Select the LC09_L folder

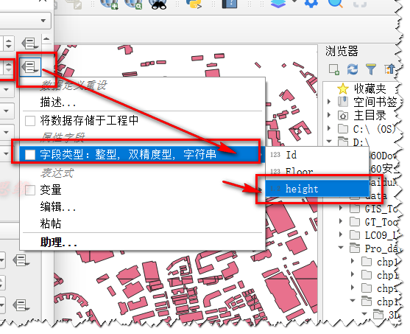374,235
